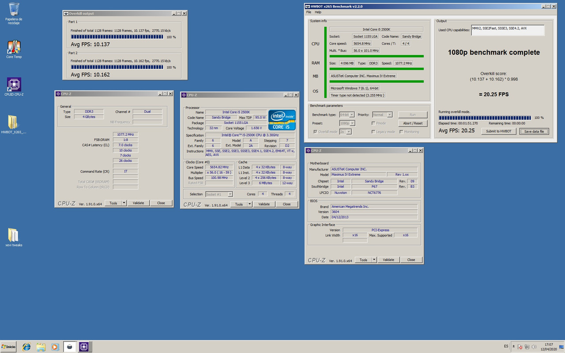Click Tools in the memory CPU-Z window

113,203
